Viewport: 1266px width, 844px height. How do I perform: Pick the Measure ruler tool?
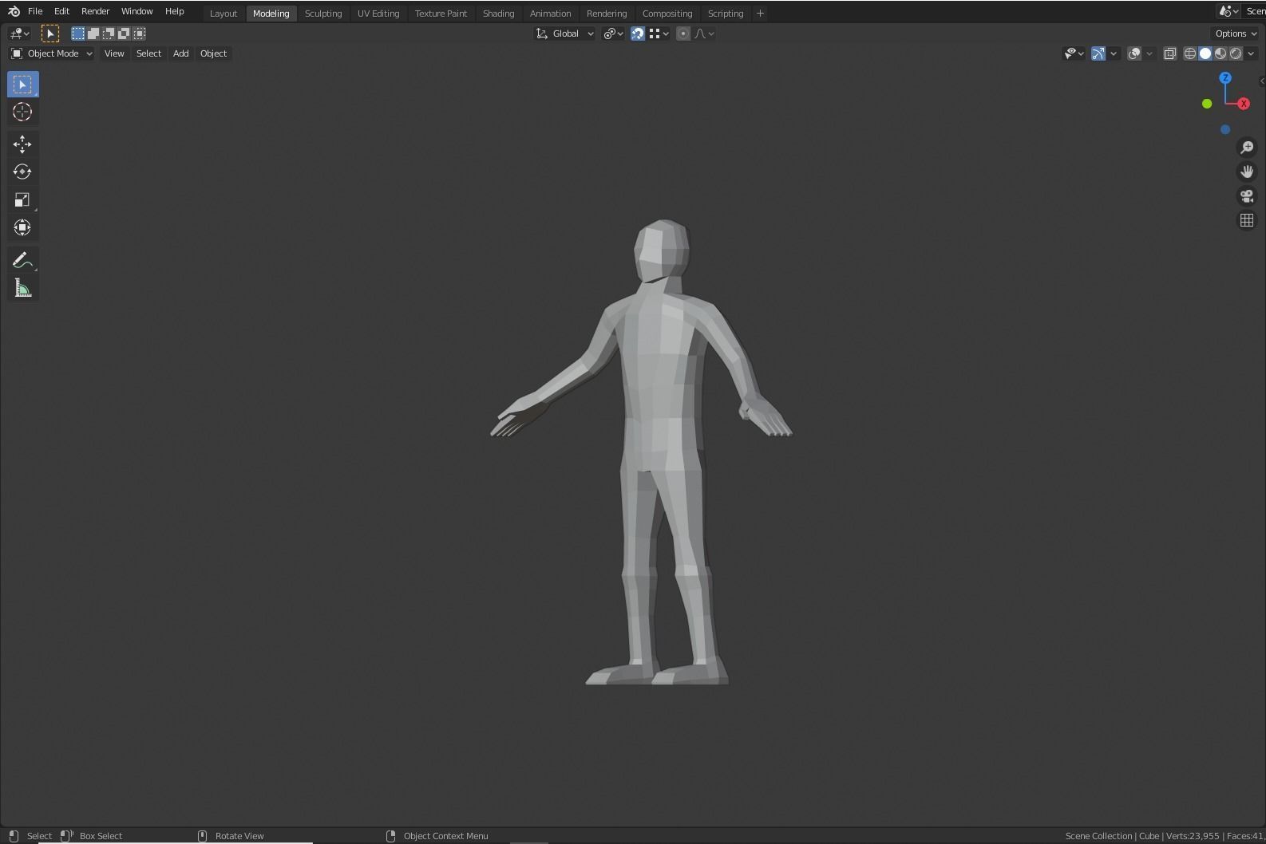click(x=22, y=288)
